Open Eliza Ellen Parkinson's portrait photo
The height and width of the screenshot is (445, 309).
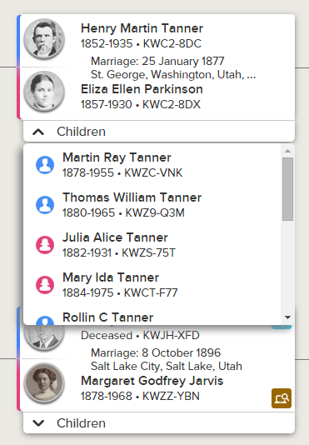[x=44, y=92]
